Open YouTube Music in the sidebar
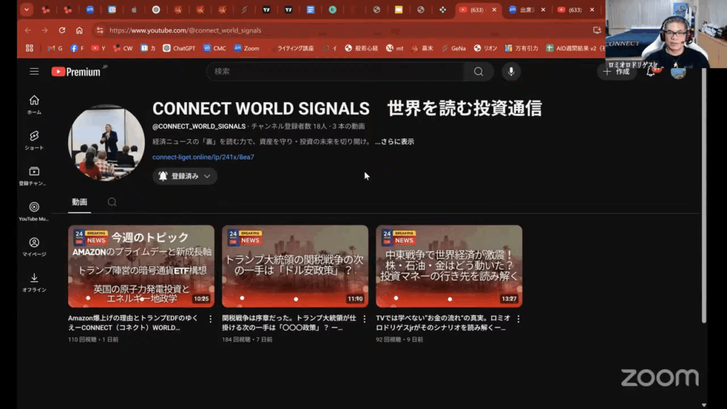This screenshot has width=727, height=409. 34,211
